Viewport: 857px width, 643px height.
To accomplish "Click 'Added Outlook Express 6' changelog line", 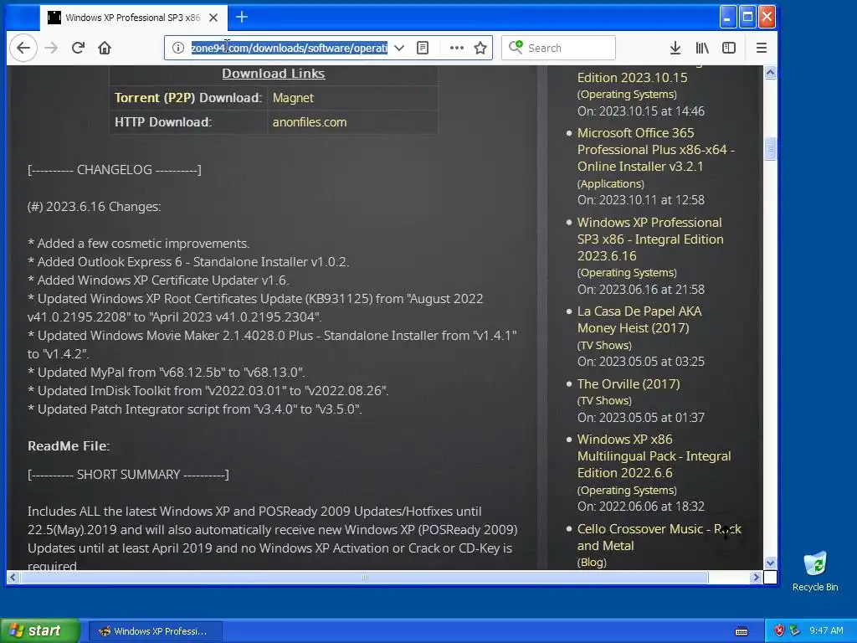I will click(x=188, y=262).
